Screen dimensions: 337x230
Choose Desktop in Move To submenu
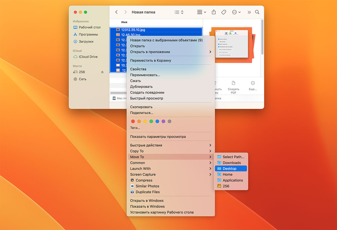(229, 168)
